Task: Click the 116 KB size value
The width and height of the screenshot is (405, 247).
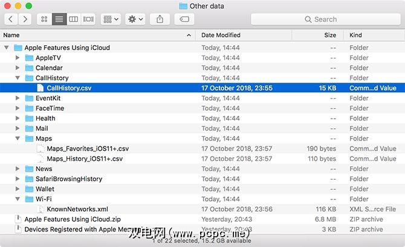Action: [x=326, y=209]
